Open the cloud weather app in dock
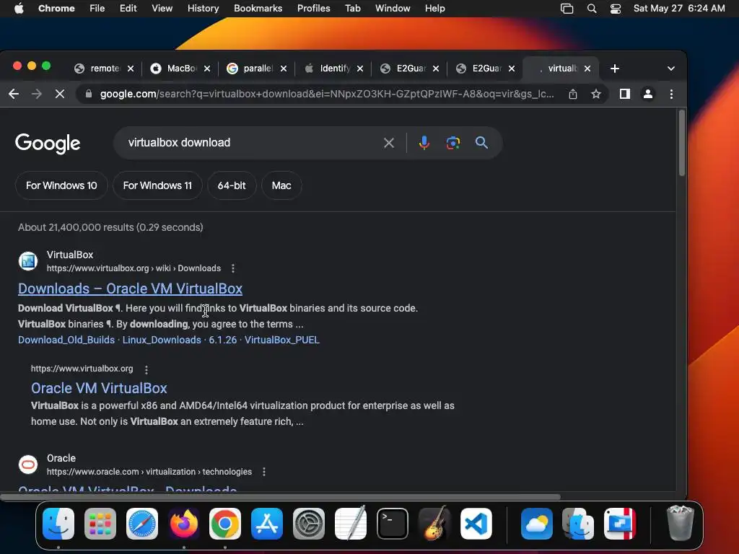739x554 pixels. click(x=537, y=524)
